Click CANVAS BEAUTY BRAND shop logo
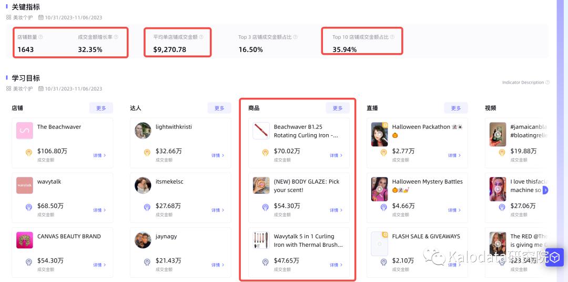This screenshot has width=568, height=282. pos(25,240)
